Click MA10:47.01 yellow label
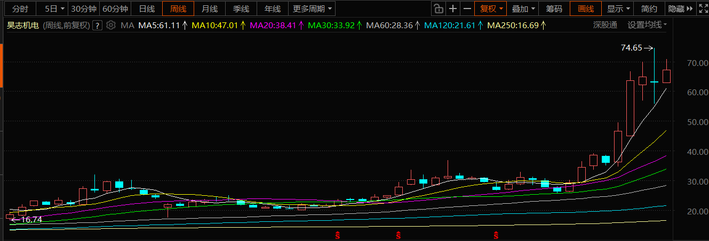 tap(214, 25)
